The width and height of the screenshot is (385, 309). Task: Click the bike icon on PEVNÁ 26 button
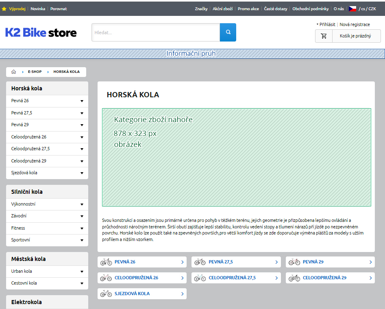pos(106,262)
